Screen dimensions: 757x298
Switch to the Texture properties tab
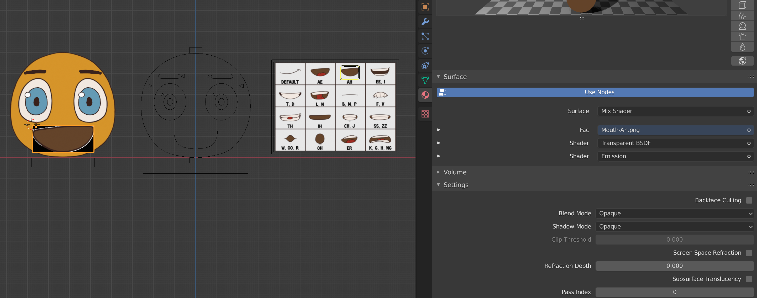pos(425,114)
